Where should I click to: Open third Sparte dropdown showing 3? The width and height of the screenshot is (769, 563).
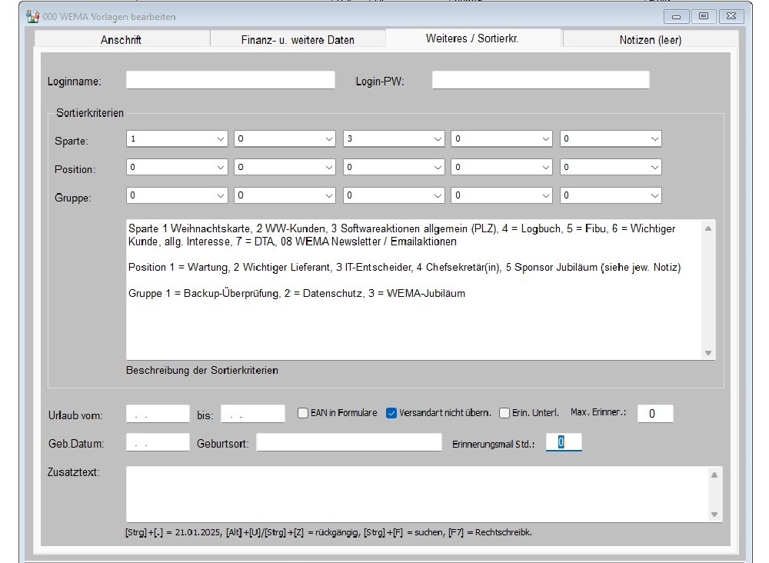(x=394, y=138)
